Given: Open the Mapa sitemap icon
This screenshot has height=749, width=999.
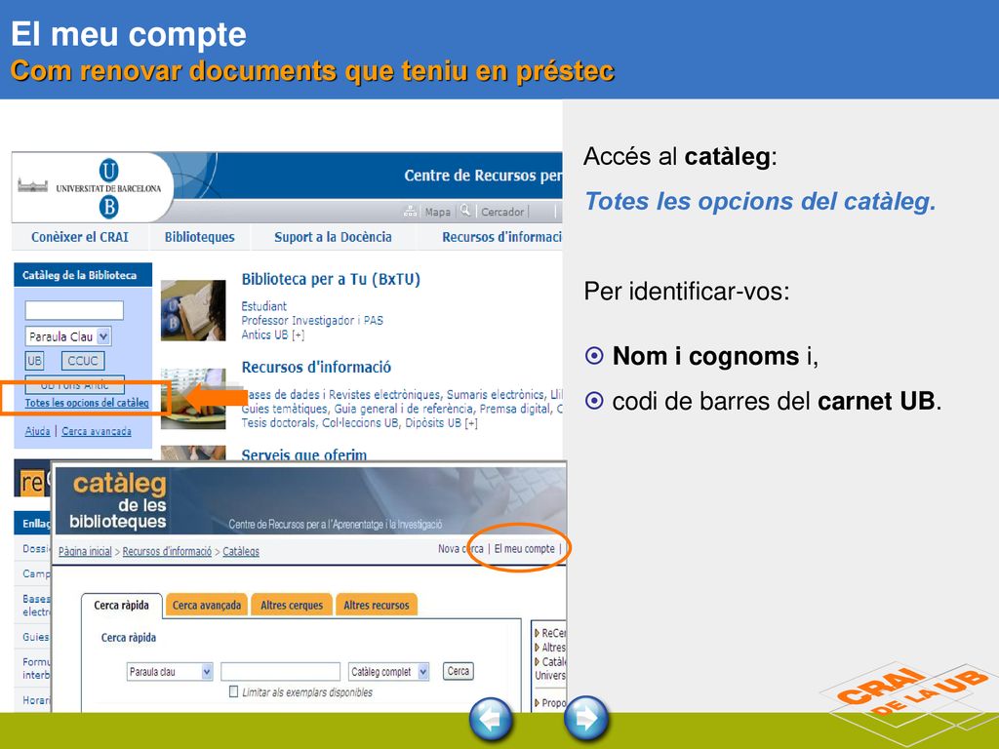Looking at the screenshot, I should [x=411, y=212].
